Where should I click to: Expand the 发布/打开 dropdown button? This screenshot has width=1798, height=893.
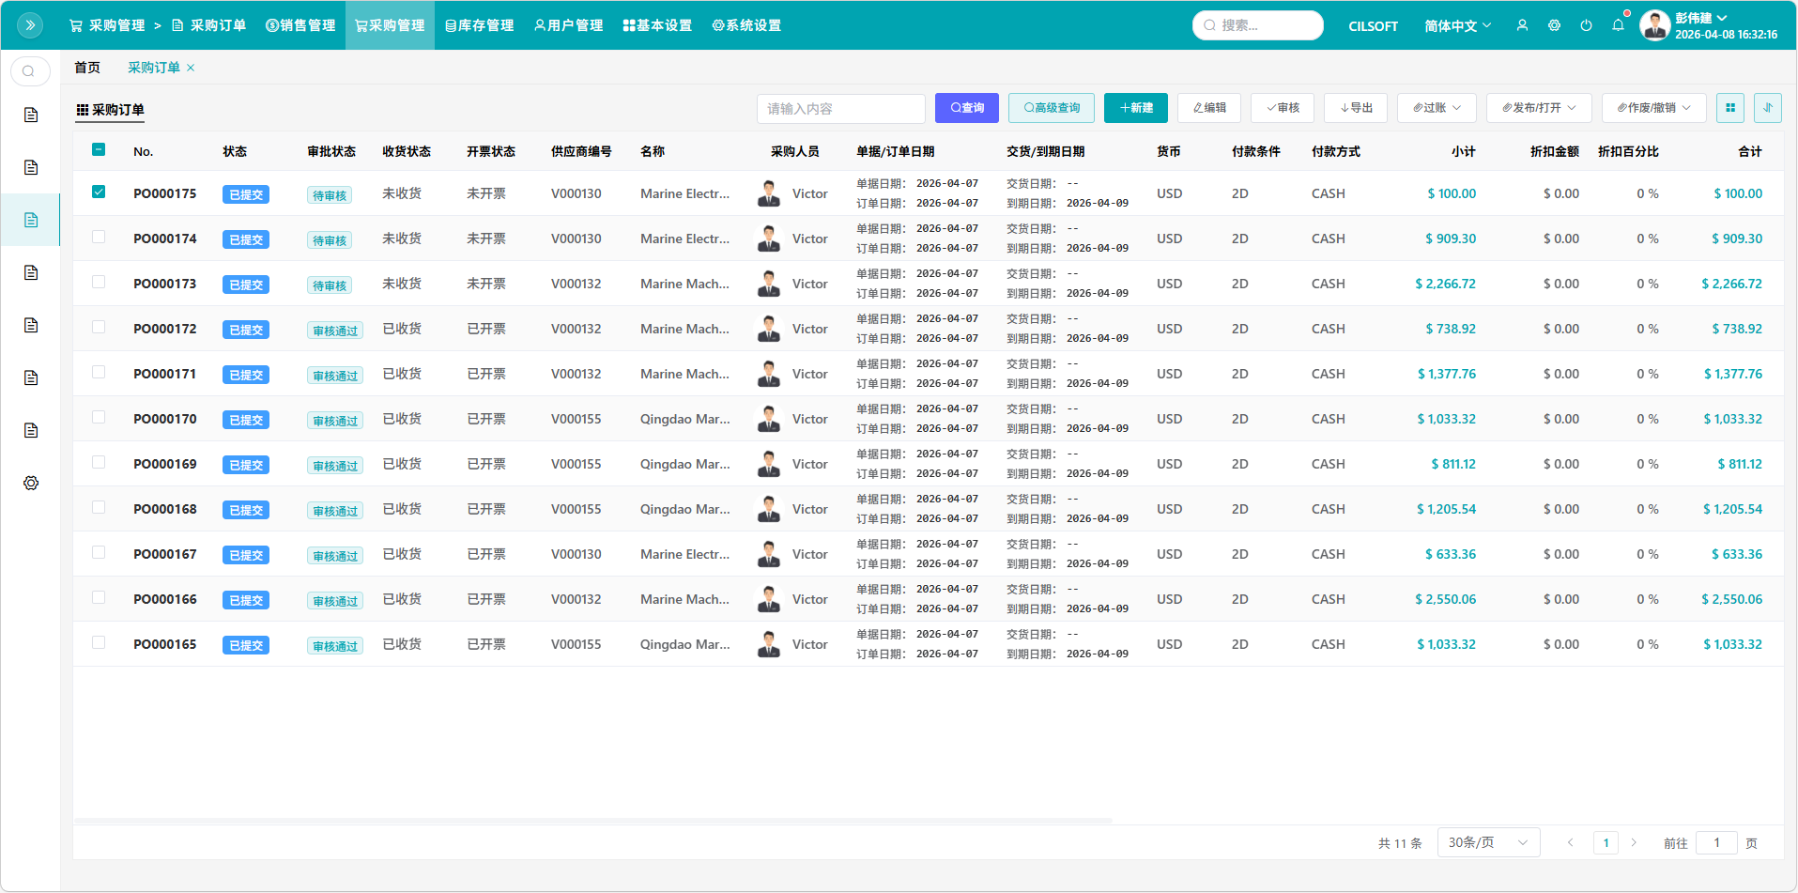1538,108
